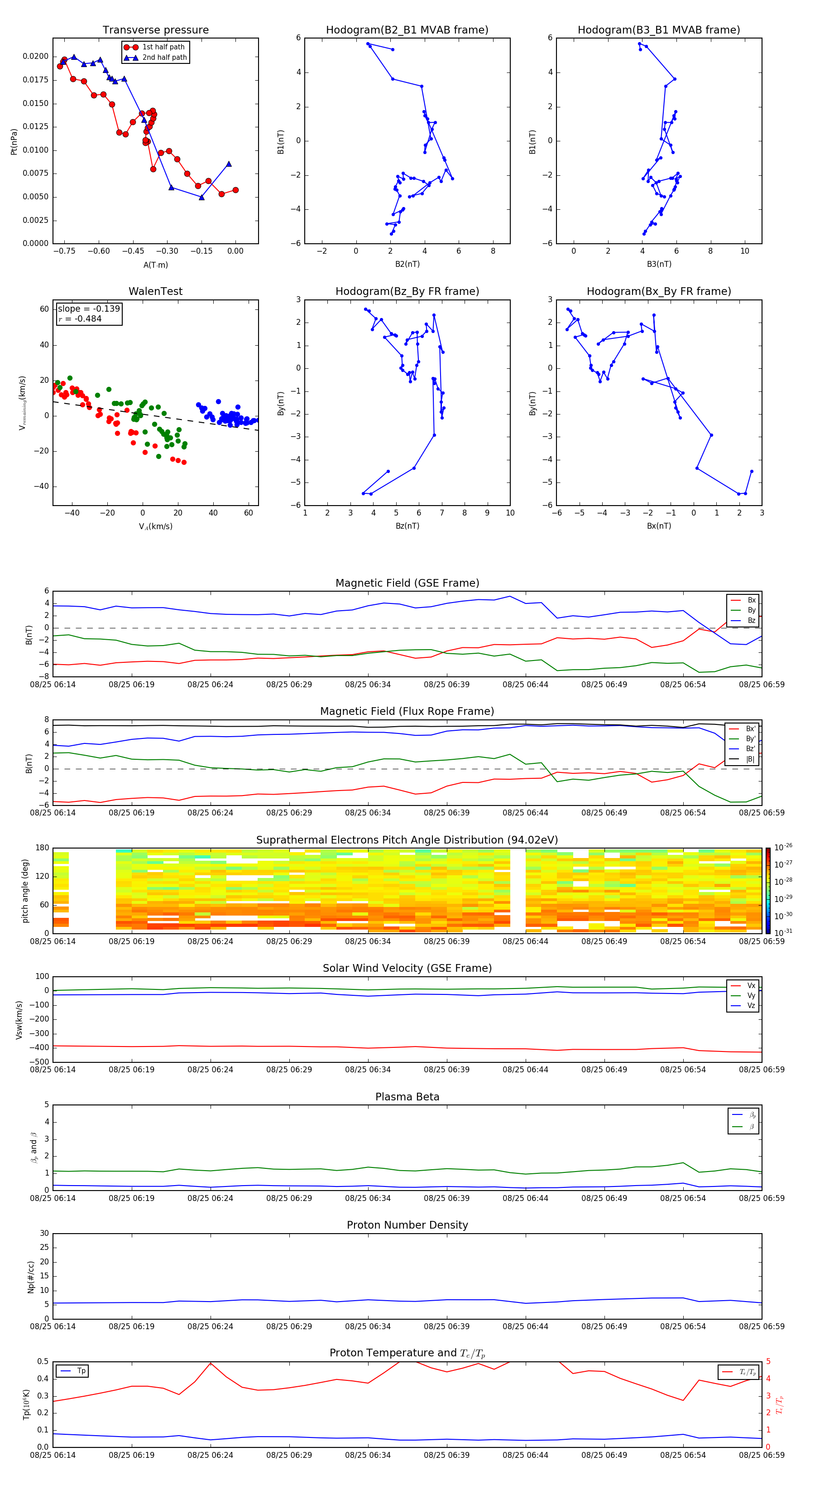
Task: Click the 'Np(#/cc)' y-axis label
Action: click(31, 1277)
